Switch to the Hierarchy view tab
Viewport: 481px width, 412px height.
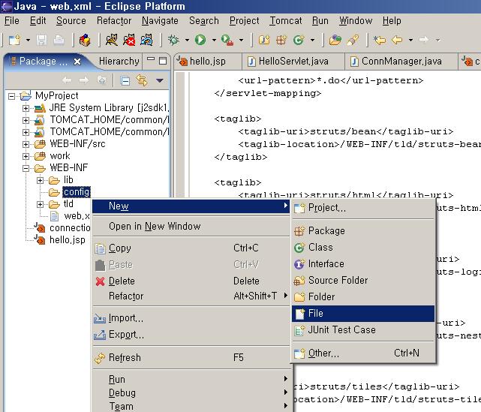click(x=119, y=61)
